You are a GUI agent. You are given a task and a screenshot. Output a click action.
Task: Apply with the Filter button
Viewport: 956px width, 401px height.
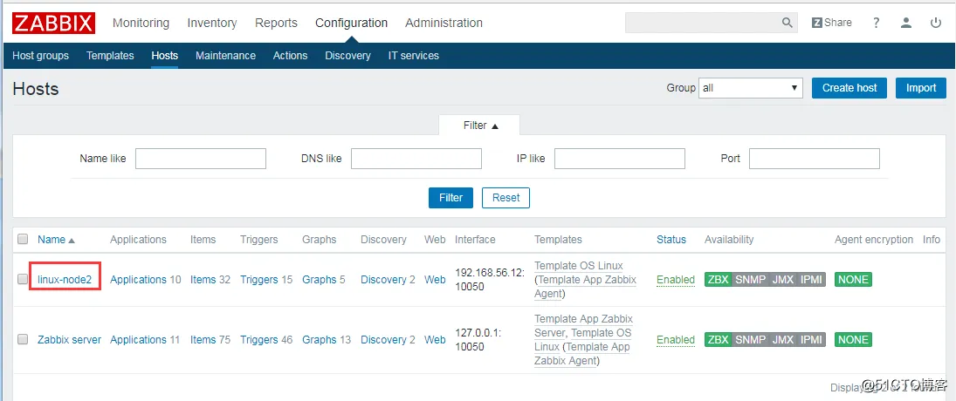coord(450,198)
